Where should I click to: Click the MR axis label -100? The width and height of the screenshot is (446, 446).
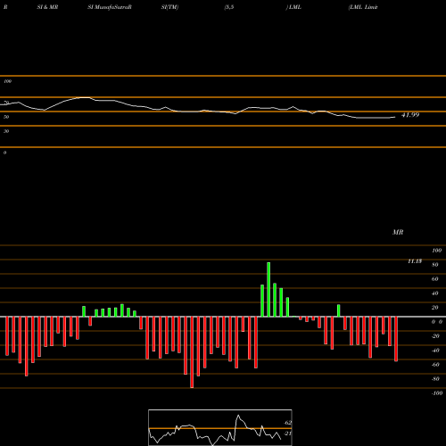[437, 393]
